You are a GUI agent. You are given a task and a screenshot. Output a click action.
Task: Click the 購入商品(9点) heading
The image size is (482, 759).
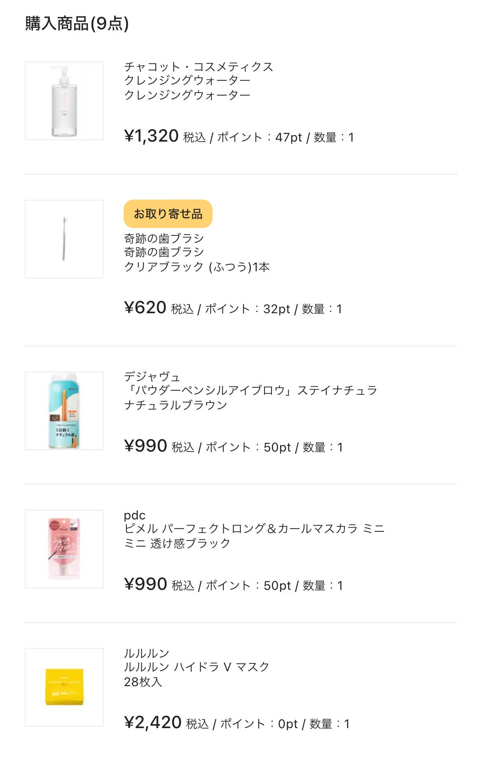pos(77,23)
